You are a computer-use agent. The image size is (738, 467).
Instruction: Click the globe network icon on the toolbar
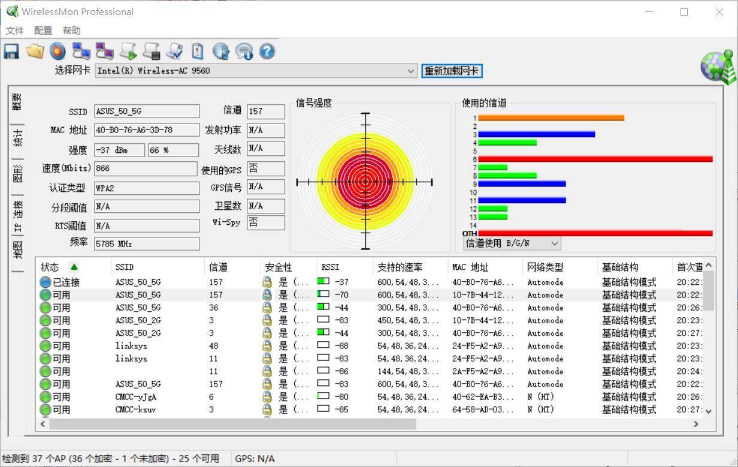pos(220,52)
